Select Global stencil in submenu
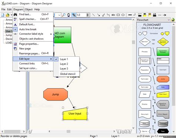 [x=66, y=74]
